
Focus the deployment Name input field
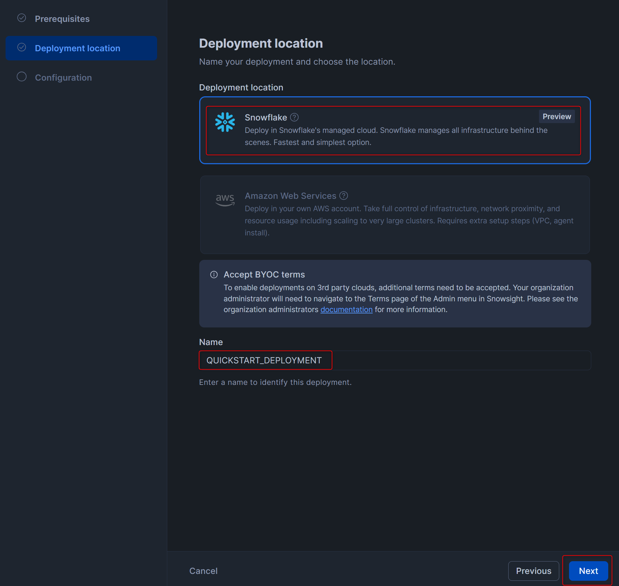click(395, 360)
